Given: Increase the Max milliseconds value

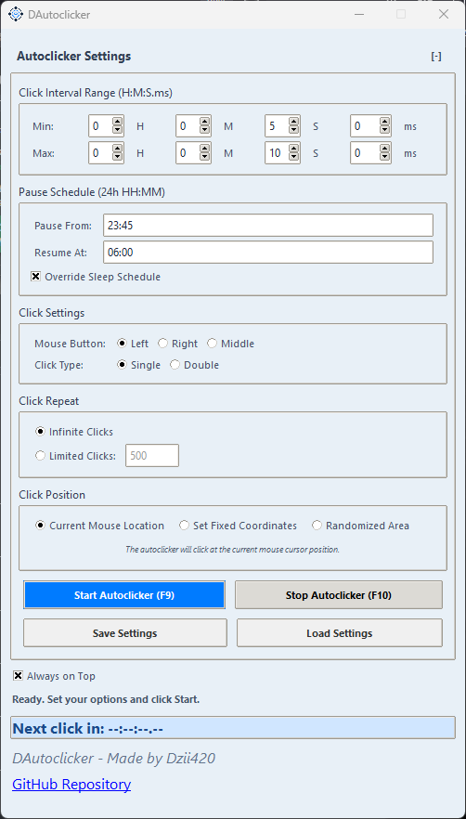Looking at the screenshot, I should pyautogui.click(x=385, y=149).
